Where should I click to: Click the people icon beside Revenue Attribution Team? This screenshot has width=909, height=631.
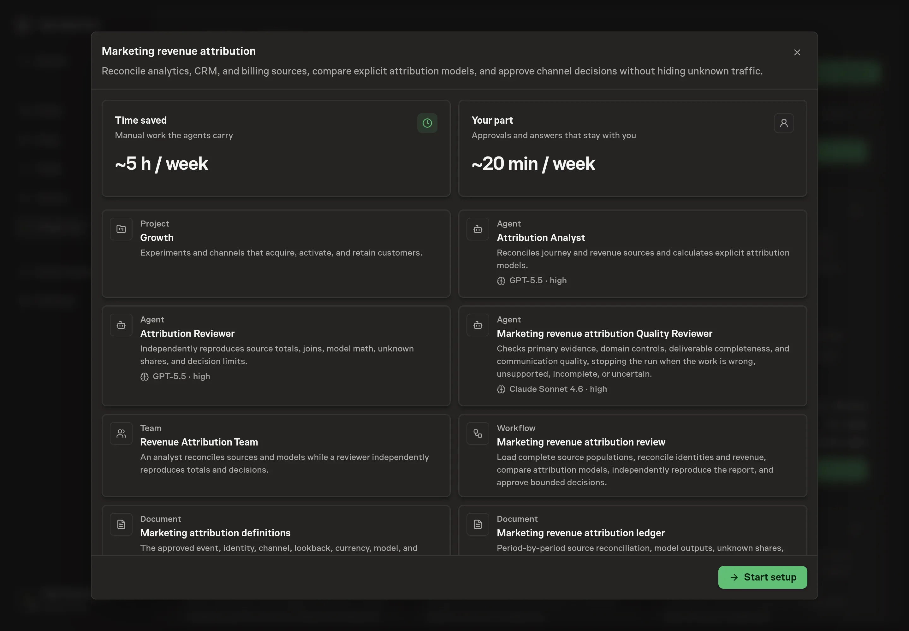pyautogui.click(x=121, y=433)
